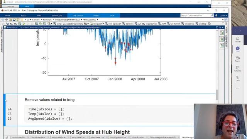Open the VIEW tab in MATLAB ribbon
This screenshot has width=247, height=139.
tap(112, 15)
